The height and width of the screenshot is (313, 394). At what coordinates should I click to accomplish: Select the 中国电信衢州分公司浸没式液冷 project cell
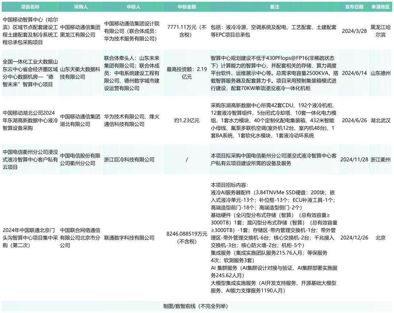coord(30,159)
